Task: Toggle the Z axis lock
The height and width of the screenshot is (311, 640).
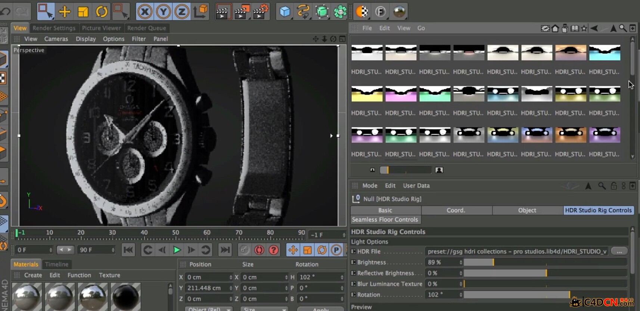Action: coord(181,12)
